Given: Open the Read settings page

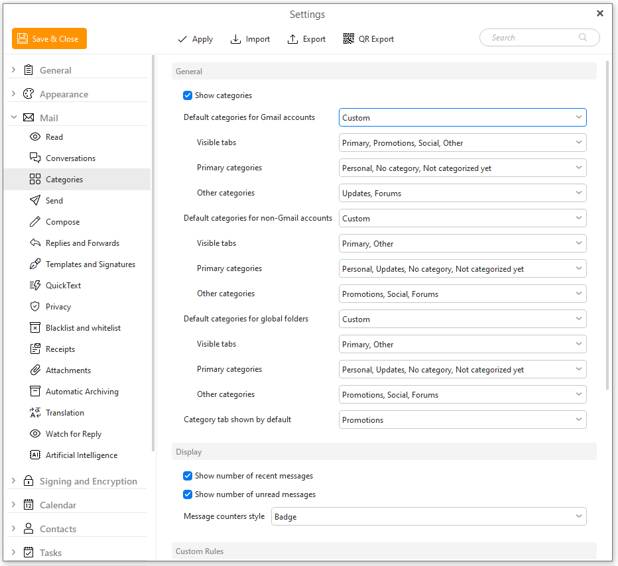Looking at the screenshot, I should click(77, 137).
